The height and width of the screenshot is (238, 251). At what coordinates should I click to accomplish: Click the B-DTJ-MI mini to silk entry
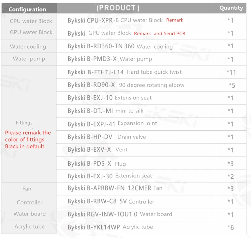(x=106, y=111)
